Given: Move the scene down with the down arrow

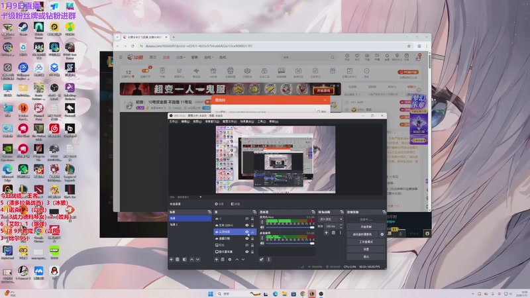Looking at the screenshot, I should [197, 260].
